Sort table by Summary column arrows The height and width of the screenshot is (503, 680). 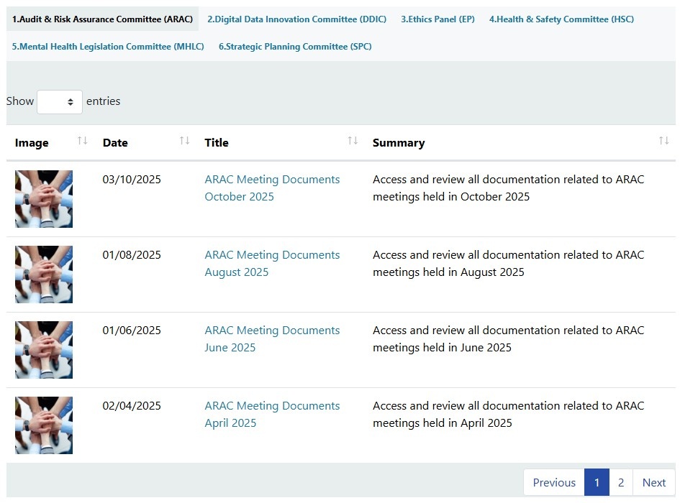click(663, 141)
